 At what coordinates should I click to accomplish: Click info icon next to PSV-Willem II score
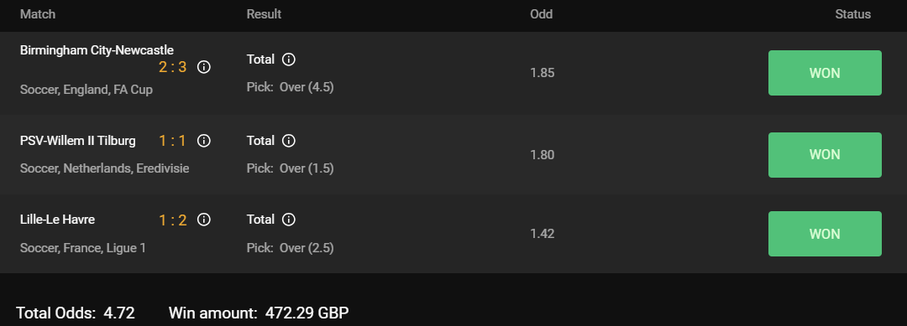203,141
